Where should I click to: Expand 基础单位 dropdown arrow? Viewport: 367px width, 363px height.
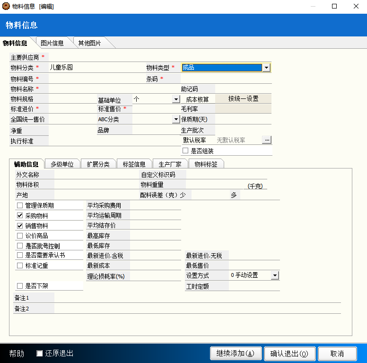[176, 99]
